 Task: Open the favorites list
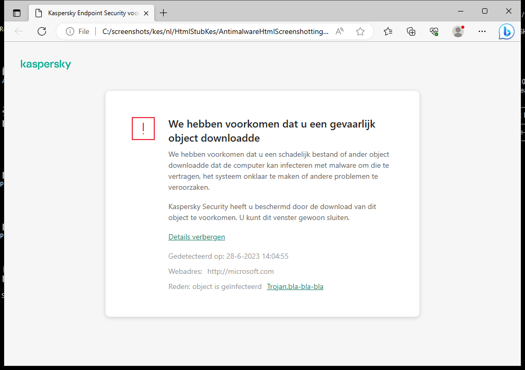388,31
